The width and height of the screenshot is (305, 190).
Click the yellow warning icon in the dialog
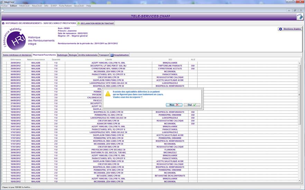[108, 94]
